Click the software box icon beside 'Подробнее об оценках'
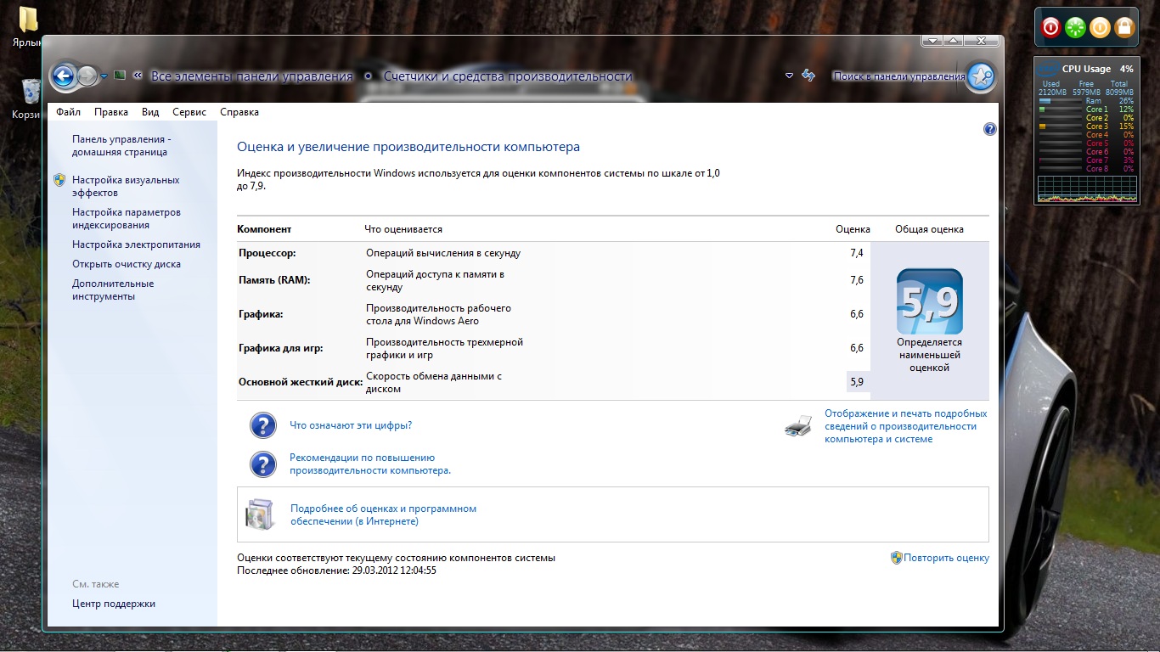Viewport: 1160px width, 652px height. coord(260,514)
